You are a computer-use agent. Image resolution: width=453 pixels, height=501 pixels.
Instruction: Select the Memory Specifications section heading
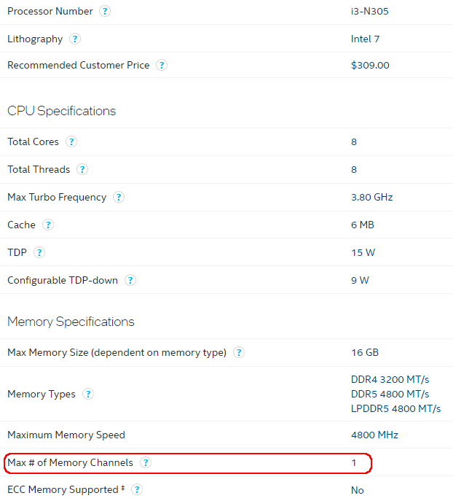click(x=71, y=322)
